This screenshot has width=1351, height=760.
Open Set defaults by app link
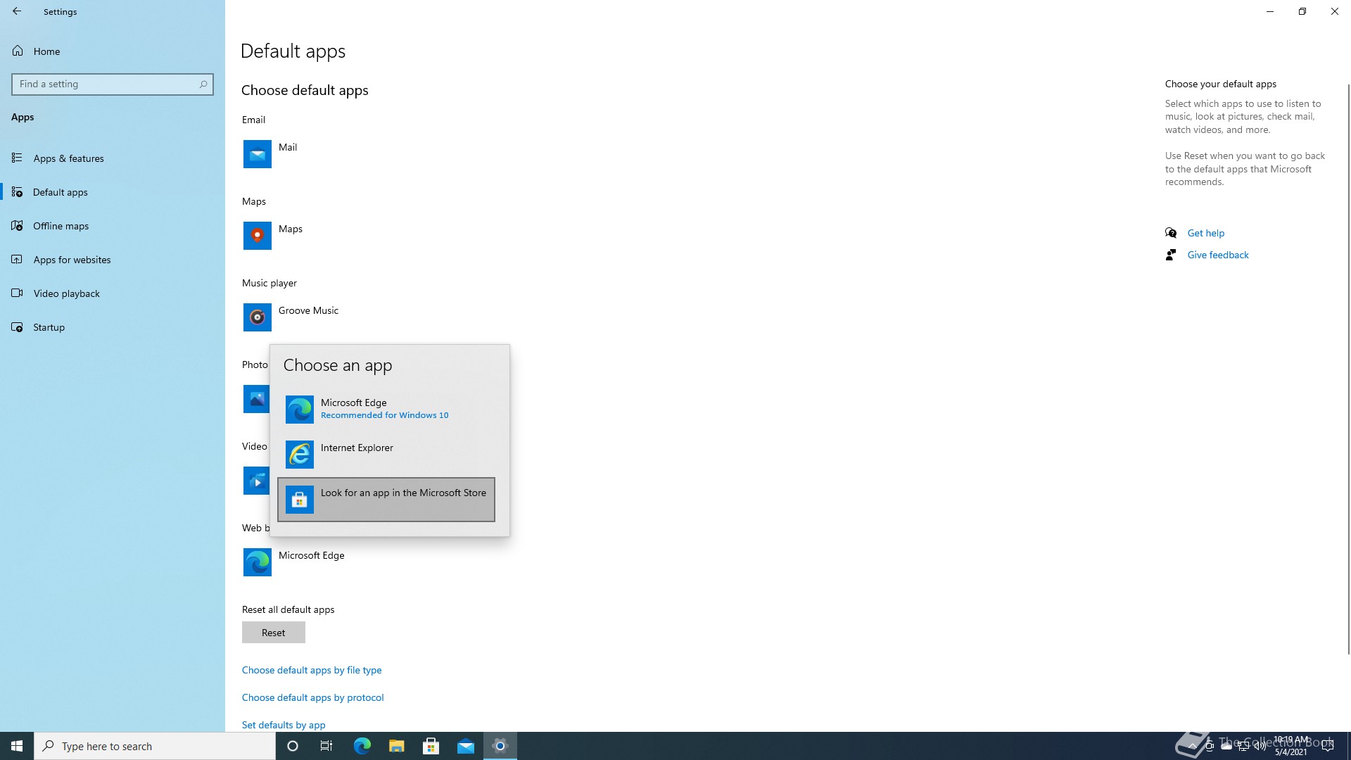click(284, 725)
